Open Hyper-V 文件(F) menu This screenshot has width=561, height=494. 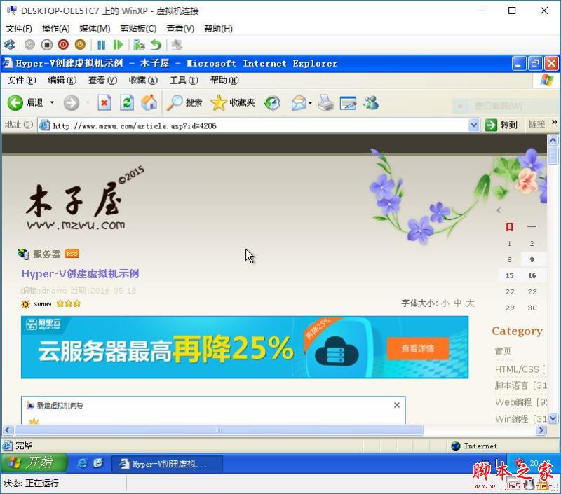[x=19, y=28]
